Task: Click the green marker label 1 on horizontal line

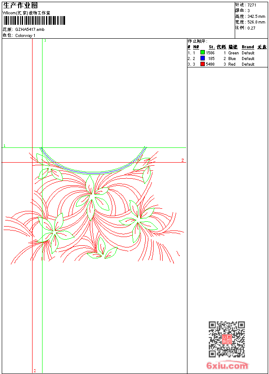Action: (4, 146)
